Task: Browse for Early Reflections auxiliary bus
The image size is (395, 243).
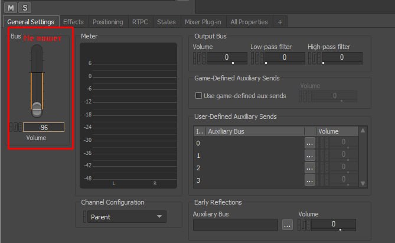Action: 287,225
